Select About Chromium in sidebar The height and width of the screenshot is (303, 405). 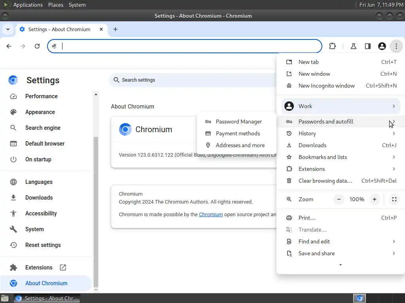[x=46, y=283]
